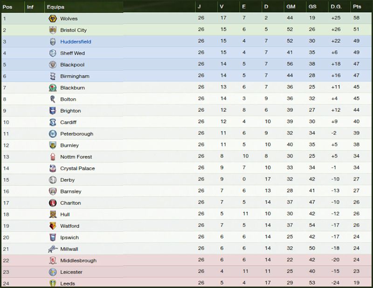Image resolution: width=373 pixels, height=288 pixels.
Task: Click the Blackburn rose badge
Action: [51, 88]
